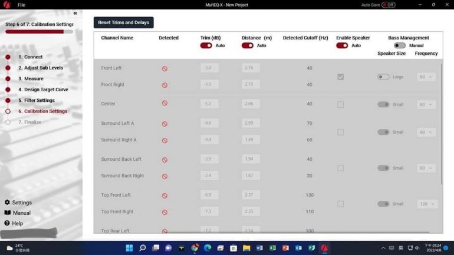Click the Center channel not-detected icon
The height and width of the screenshot is (255, 454).
coord(165,104)
